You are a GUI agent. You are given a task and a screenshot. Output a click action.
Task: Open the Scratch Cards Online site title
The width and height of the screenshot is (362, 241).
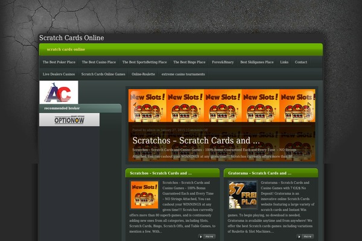click(72, 38)
